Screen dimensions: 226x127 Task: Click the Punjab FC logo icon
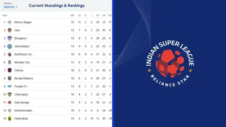[10, 86]
